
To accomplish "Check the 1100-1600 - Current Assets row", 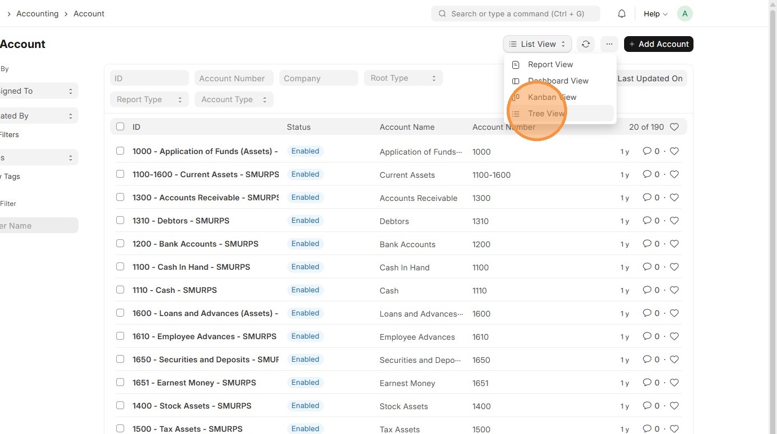I will [x=120, y=174].
